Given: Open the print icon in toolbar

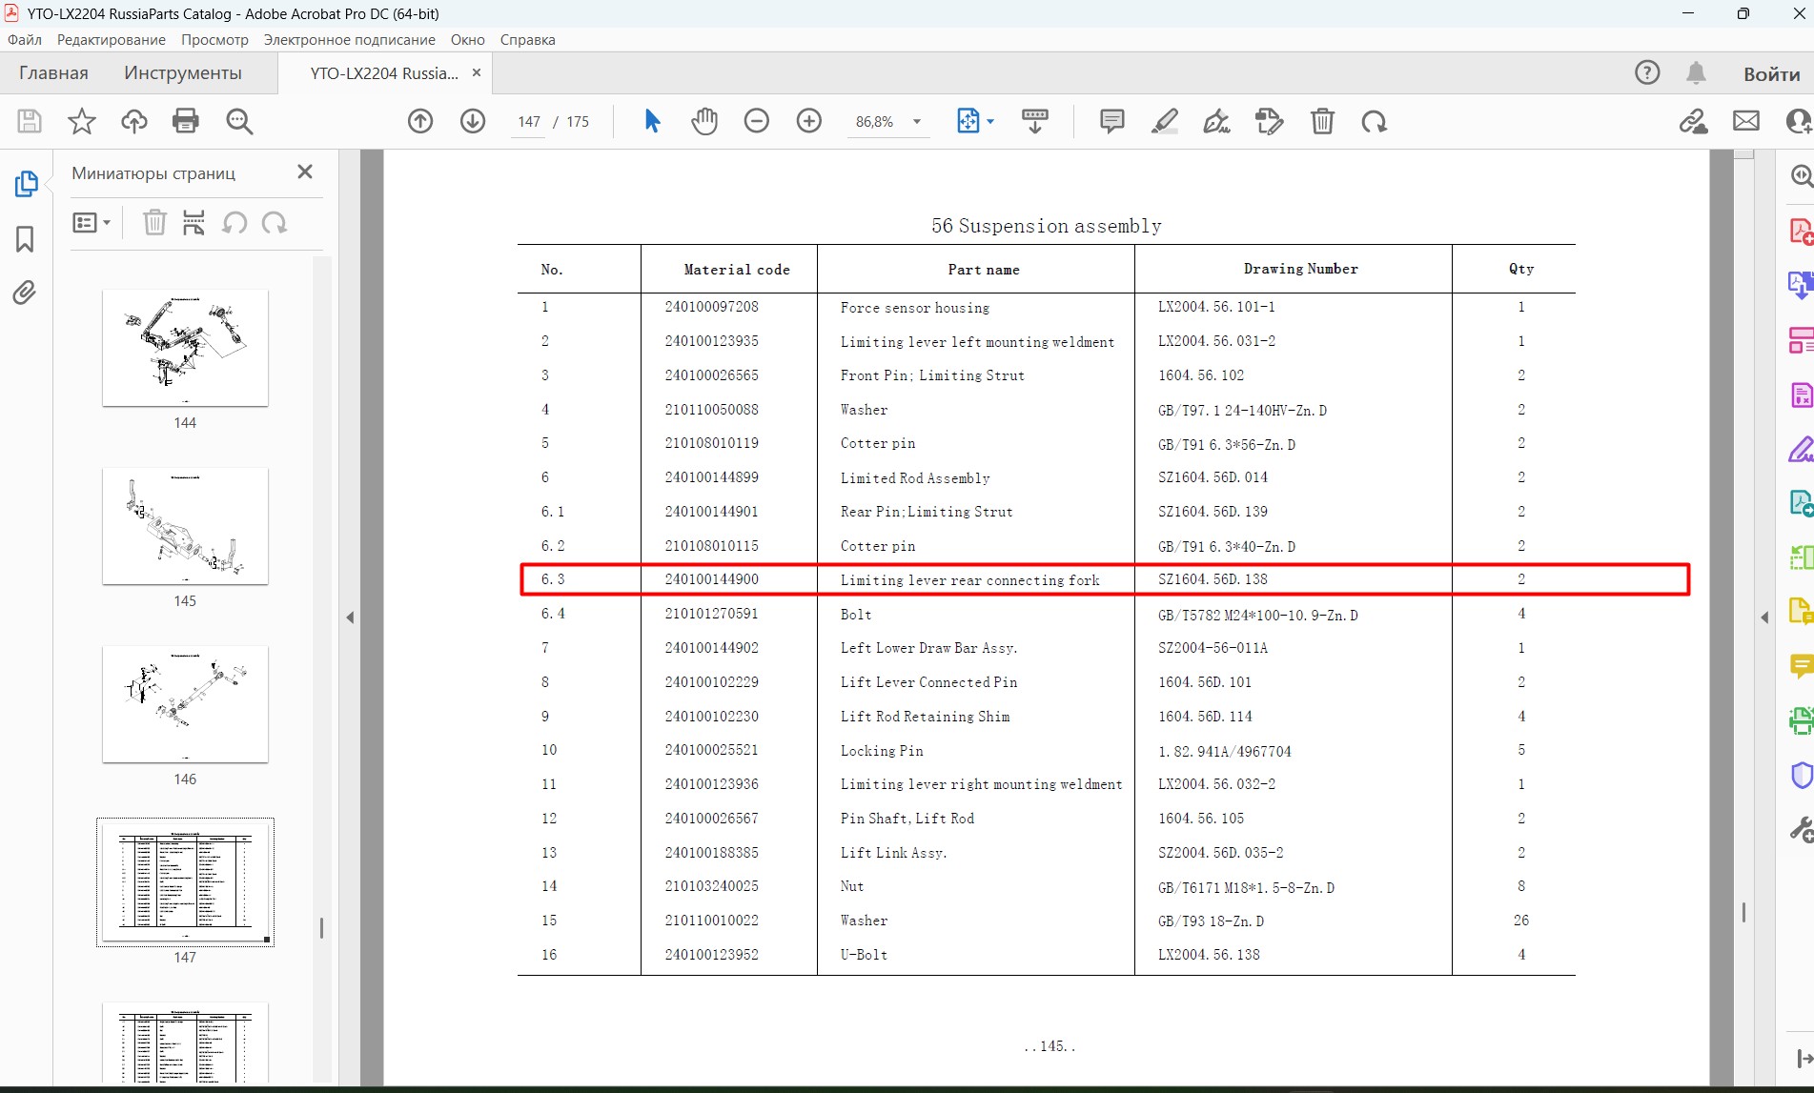Looking at the screenshot, I should 186,121.
